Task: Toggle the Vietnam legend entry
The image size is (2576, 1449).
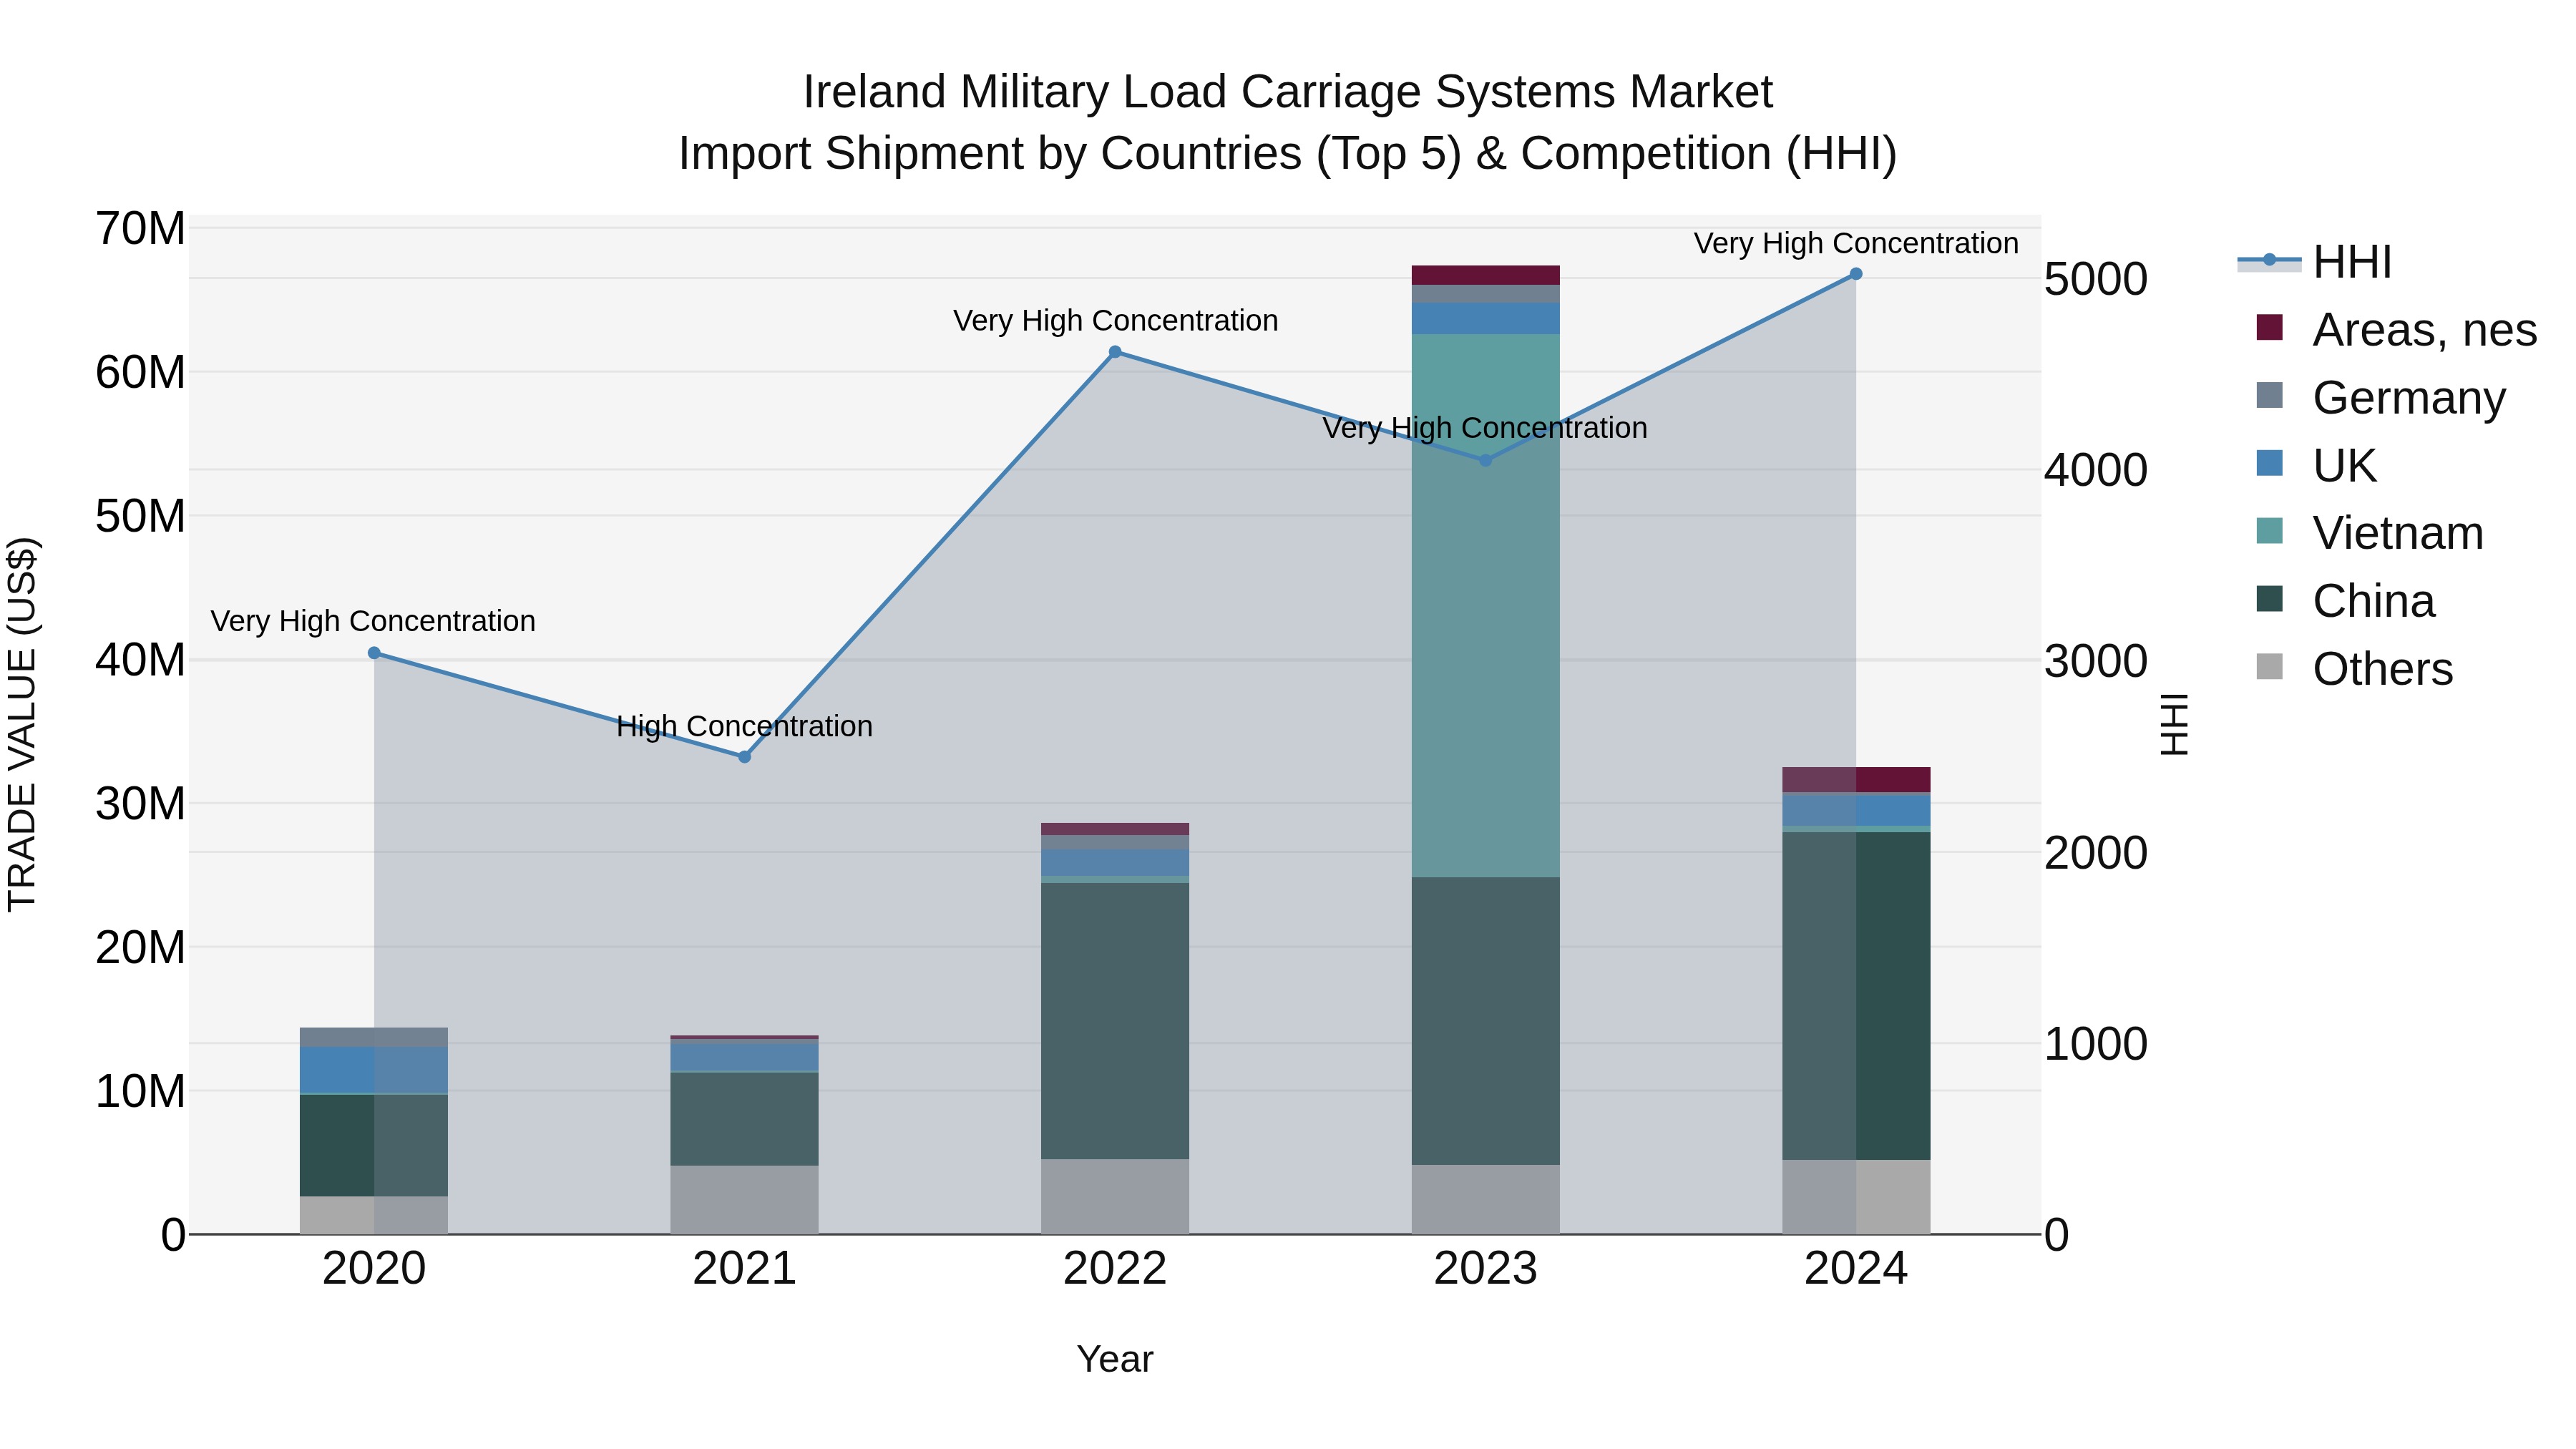Action: (2370, 533)
